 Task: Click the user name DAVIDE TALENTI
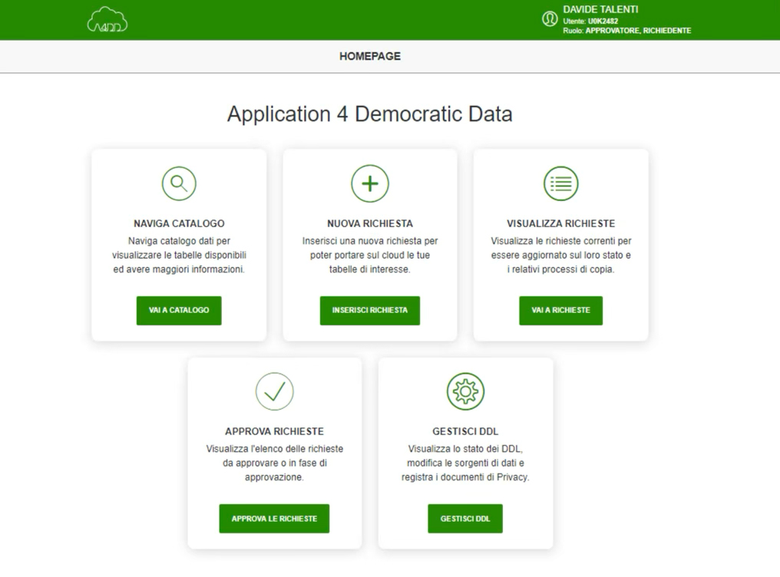pos(600,9)
